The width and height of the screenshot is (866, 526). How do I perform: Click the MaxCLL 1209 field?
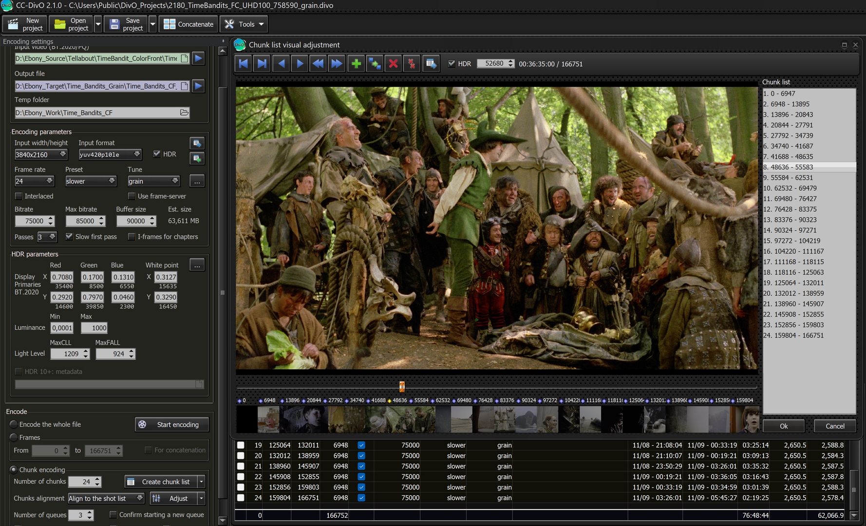tap(67, 354)
